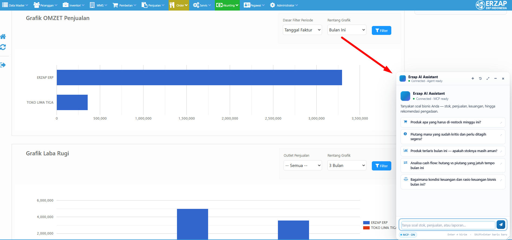Image resolution: width=512 pixels, height=240 pixels.
Task: Click the home icon in left sidebar
Action: click(3, 37)
